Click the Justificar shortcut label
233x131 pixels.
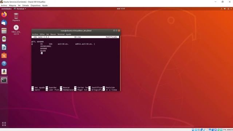point(97,87)
